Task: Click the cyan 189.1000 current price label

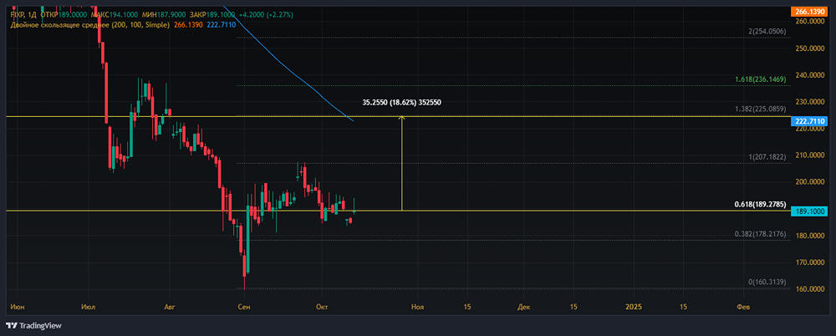Action: [809, 211]
